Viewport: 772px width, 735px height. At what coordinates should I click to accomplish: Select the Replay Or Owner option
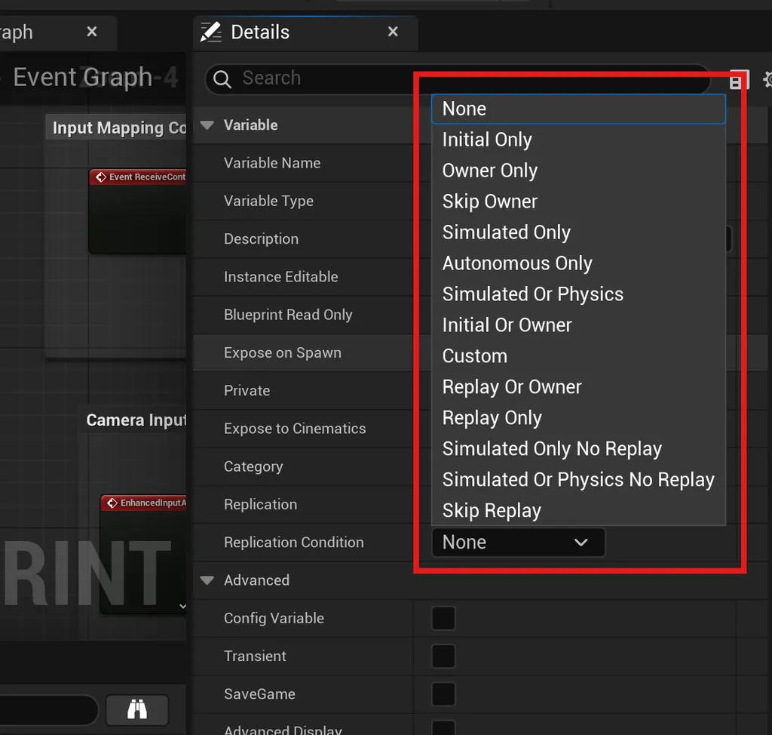click(x=578, y=387)
